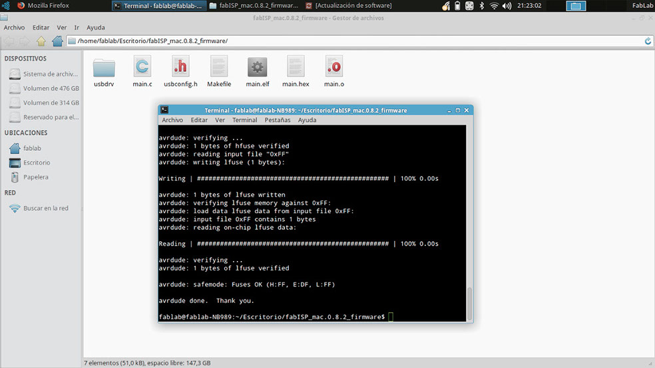Open Reservado para el... device

coord(44,117)
